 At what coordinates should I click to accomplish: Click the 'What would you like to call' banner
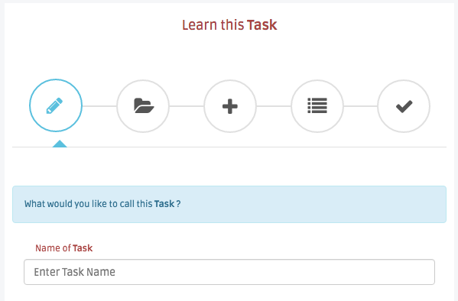[229, 205]
